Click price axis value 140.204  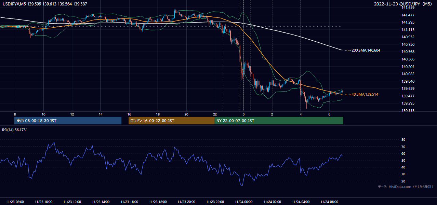pyautogui.click(x=408, y=67)
